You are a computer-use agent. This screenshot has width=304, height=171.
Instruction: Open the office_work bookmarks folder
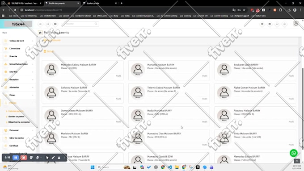[x=101, y=16]
